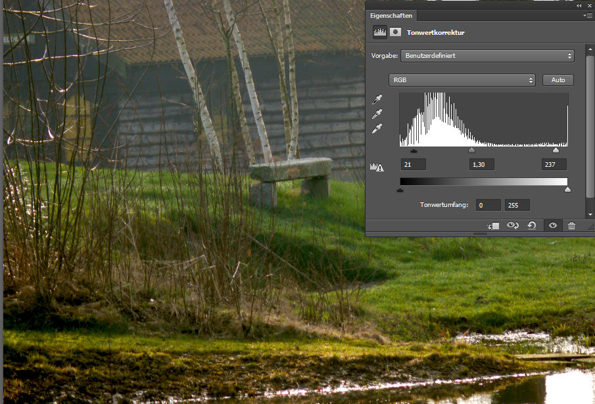This screenshot has width=595, height=404.
Task: Edit highlight input field showing 237
Action: pyautogui.click(x=554, y=164)
